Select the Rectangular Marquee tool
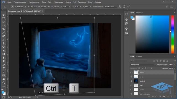 tap(4, 18)
